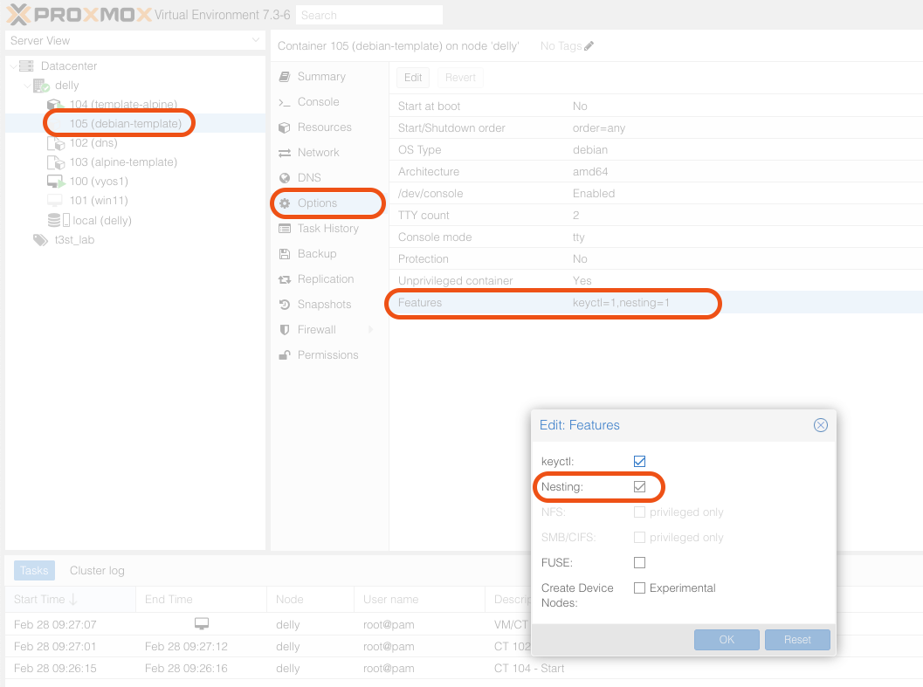This screenshot has width=923, height=687.
Task: Click the Edit button
Action: coord(413,78)
